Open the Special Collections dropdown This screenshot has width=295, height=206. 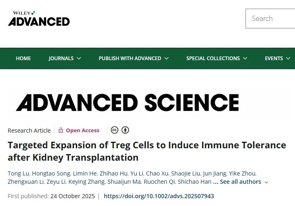[x=217, y=59]
